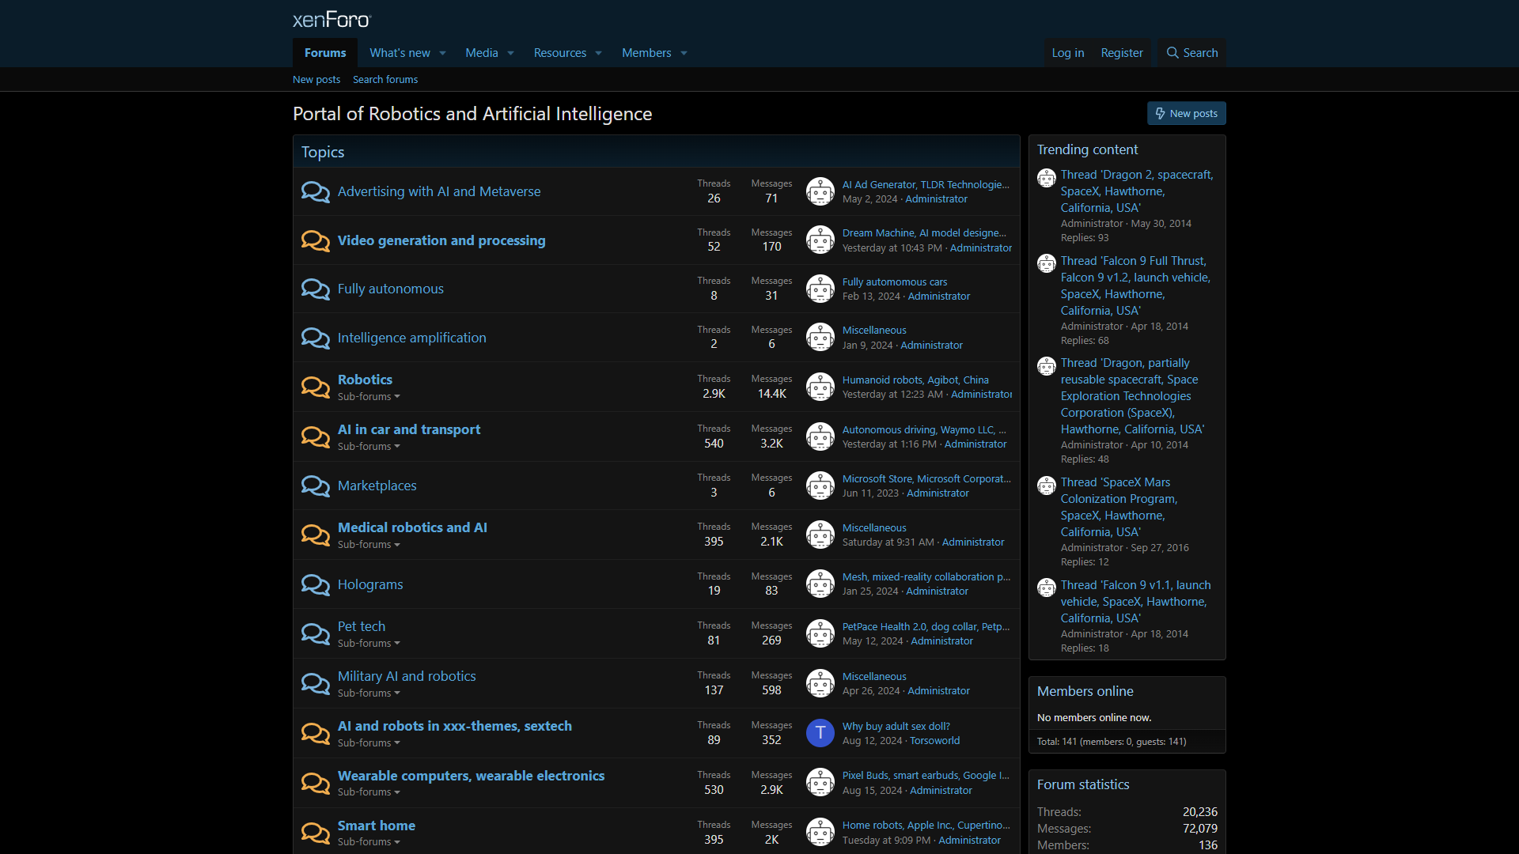Click the xenForo logo
The width and height of the screenshot is (1519, 854).
(331, 19)
